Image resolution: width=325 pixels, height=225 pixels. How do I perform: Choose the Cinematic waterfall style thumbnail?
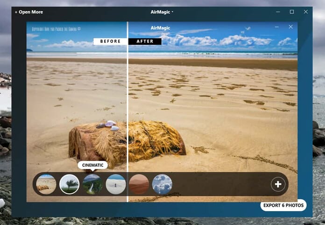pyautogui.click(x=92, y=184)
